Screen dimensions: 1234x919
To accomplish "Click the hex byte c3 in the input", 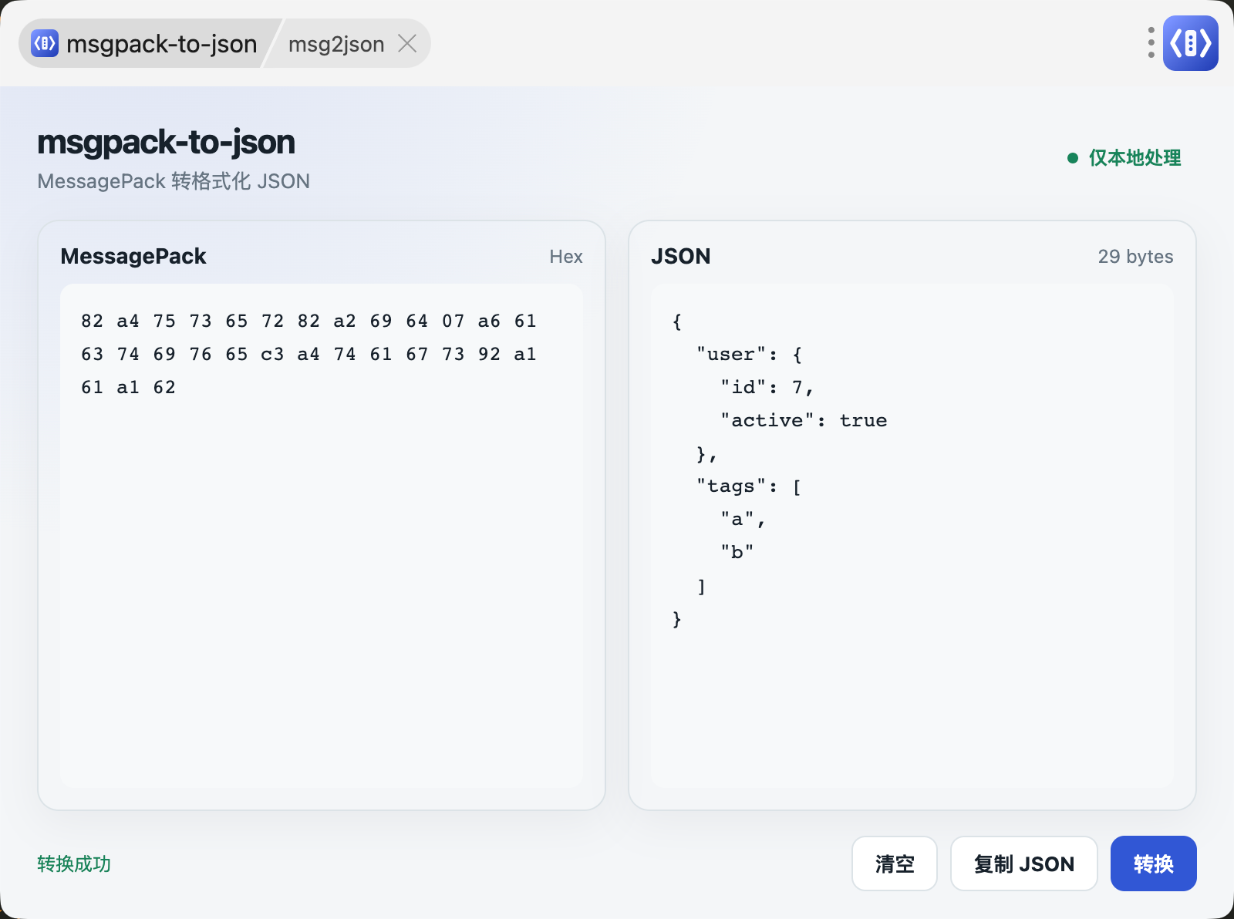I will pos(272,354).
